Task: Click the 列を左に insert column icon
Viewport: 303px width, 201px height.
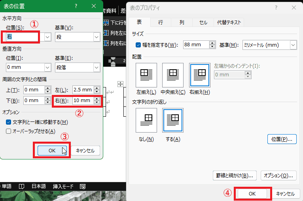Action: coord(106,33)
